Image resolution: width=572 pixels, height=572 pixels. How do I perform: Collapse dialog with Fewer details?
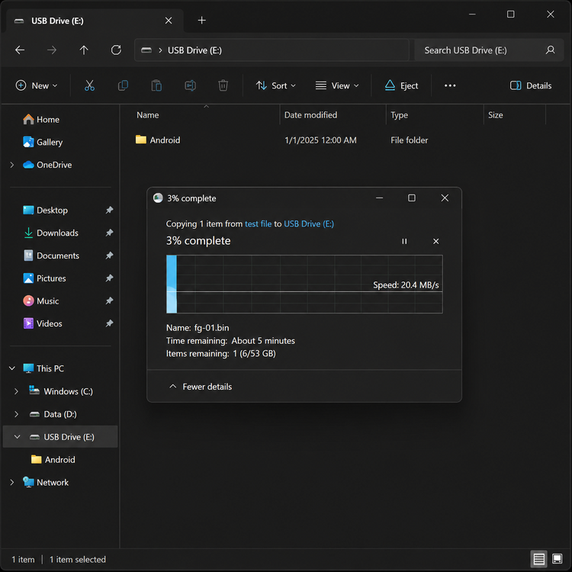[201, 387]
